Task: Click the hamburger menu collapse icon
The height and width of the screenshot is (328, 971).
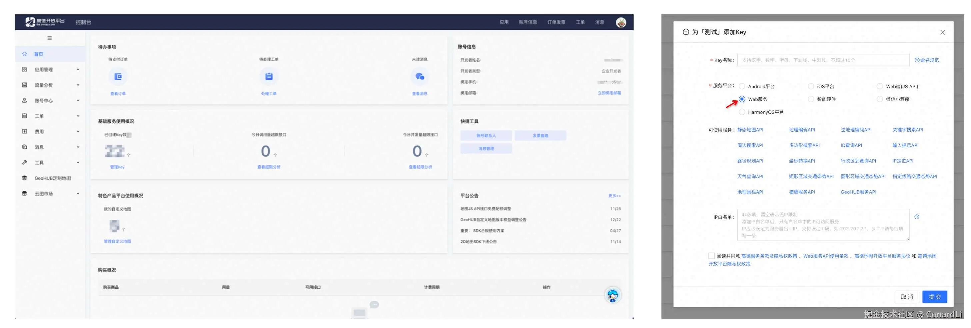Action: coord(49,38)
